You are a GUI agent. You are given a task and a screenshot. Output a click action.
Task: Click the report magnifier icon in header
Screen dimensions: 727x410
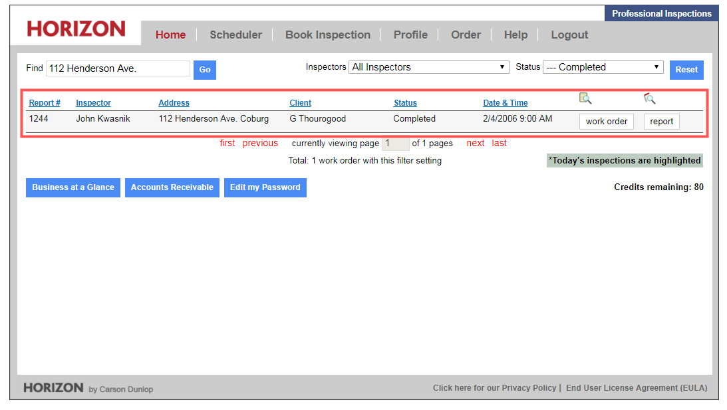650,98
